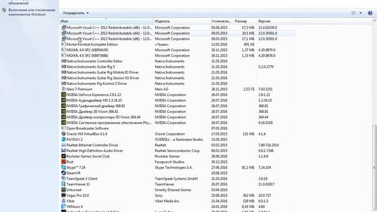Open the Упорядочить dropdown menu
The height and width of the screenshot is (212, 377).
[x=76, y=13]
